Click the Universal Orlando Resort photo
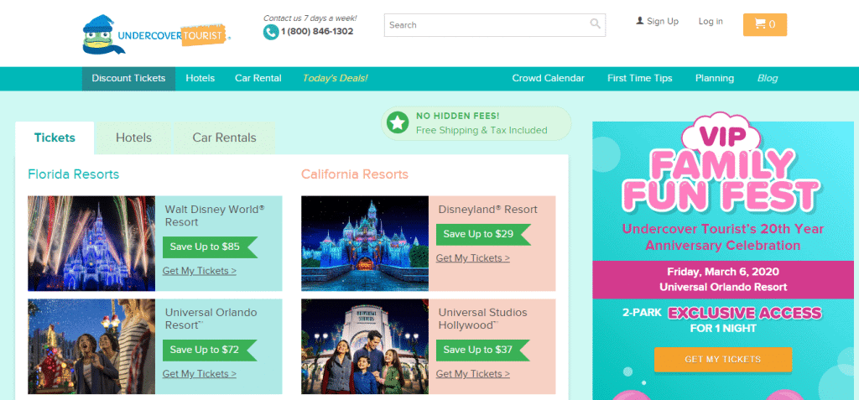 91,346
